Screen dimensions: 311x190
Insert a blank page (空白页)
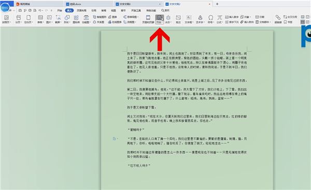[29, 19]
